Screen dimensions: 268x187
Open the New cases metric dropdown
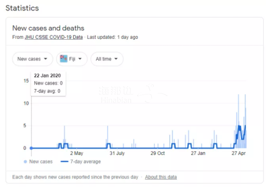32,59
